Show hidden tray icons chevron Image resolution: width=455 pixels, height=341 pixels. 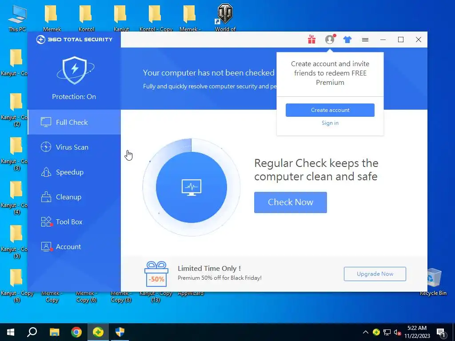coord(366,332)
